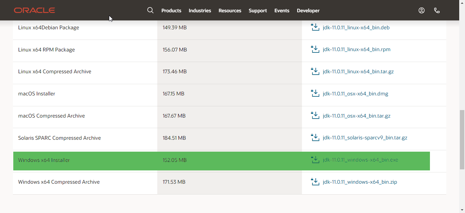Select 'macOS Compressed Archive' text

[x=51, y=116]
